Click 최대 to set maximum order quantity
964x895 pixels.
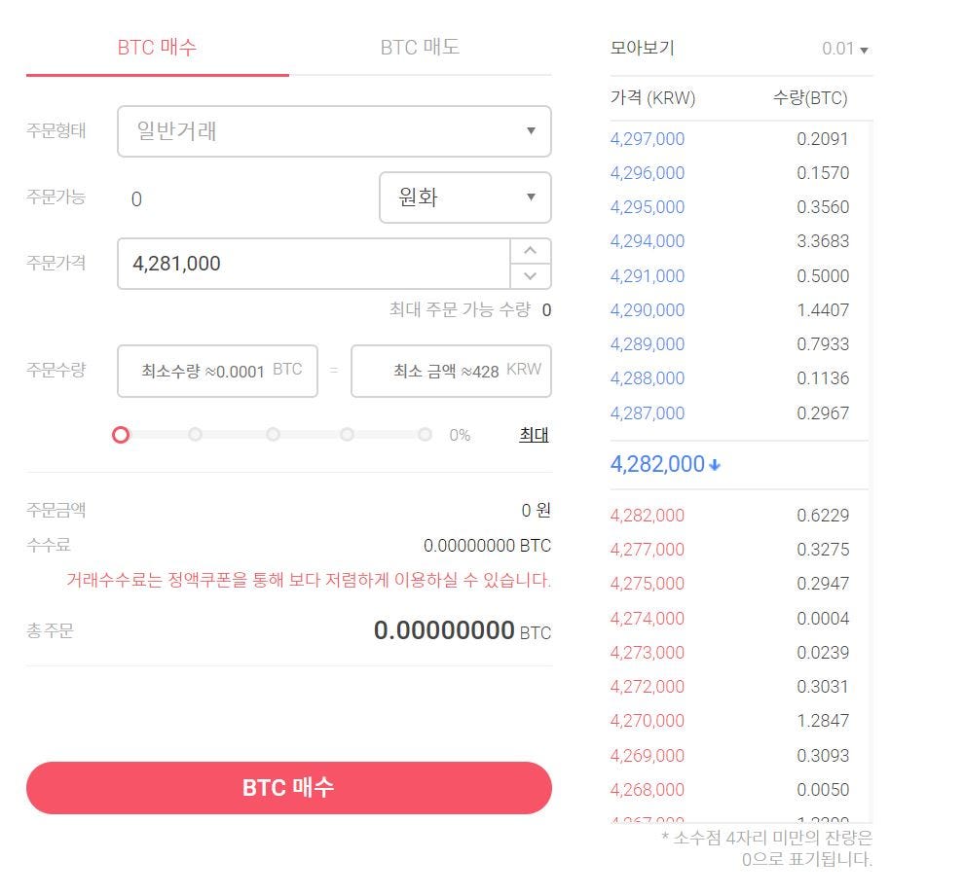coord(533,435)
